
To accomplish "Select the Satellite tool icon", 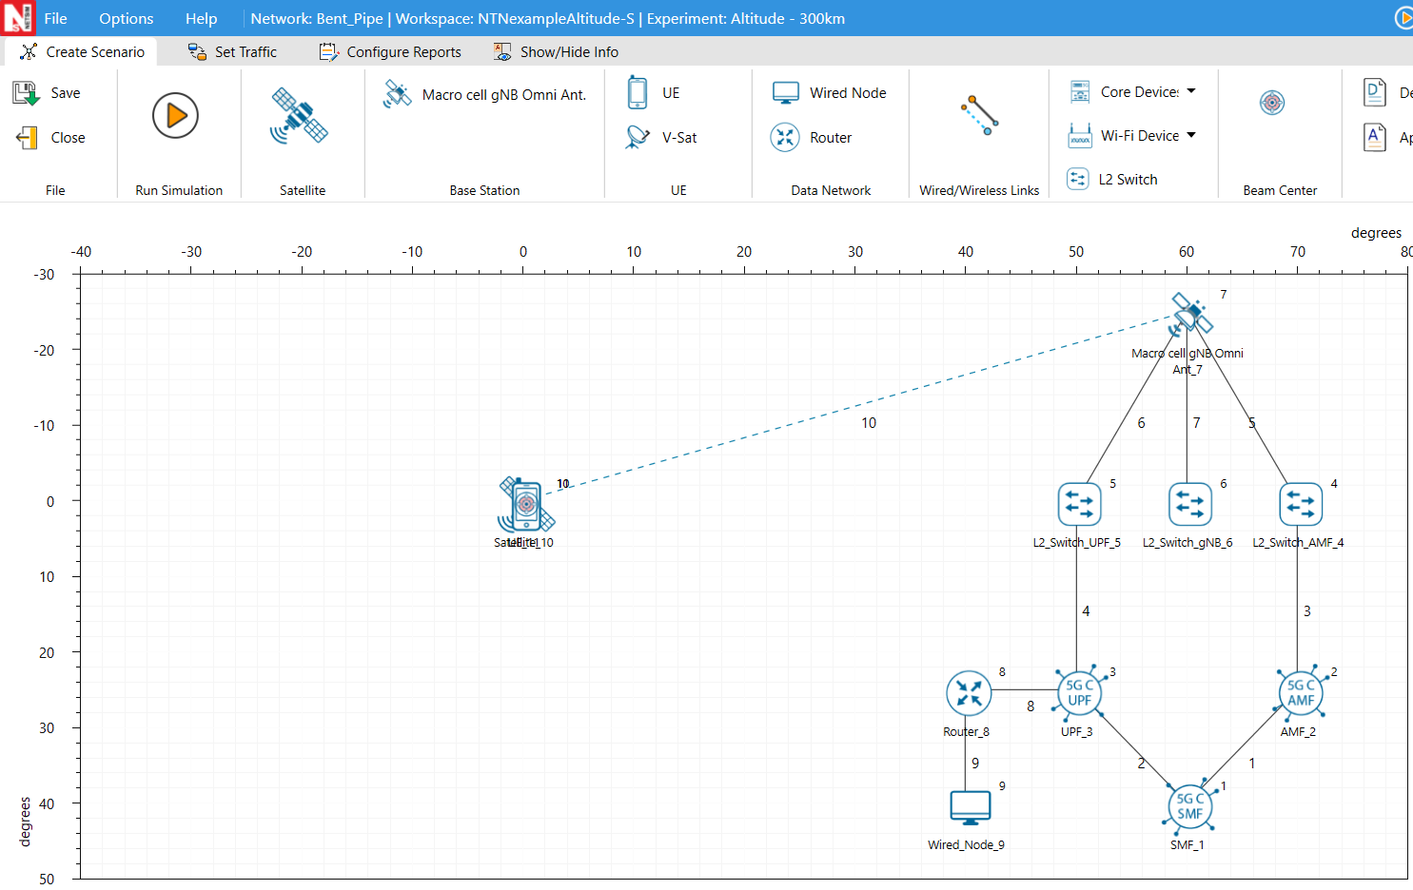I will 300,116.
